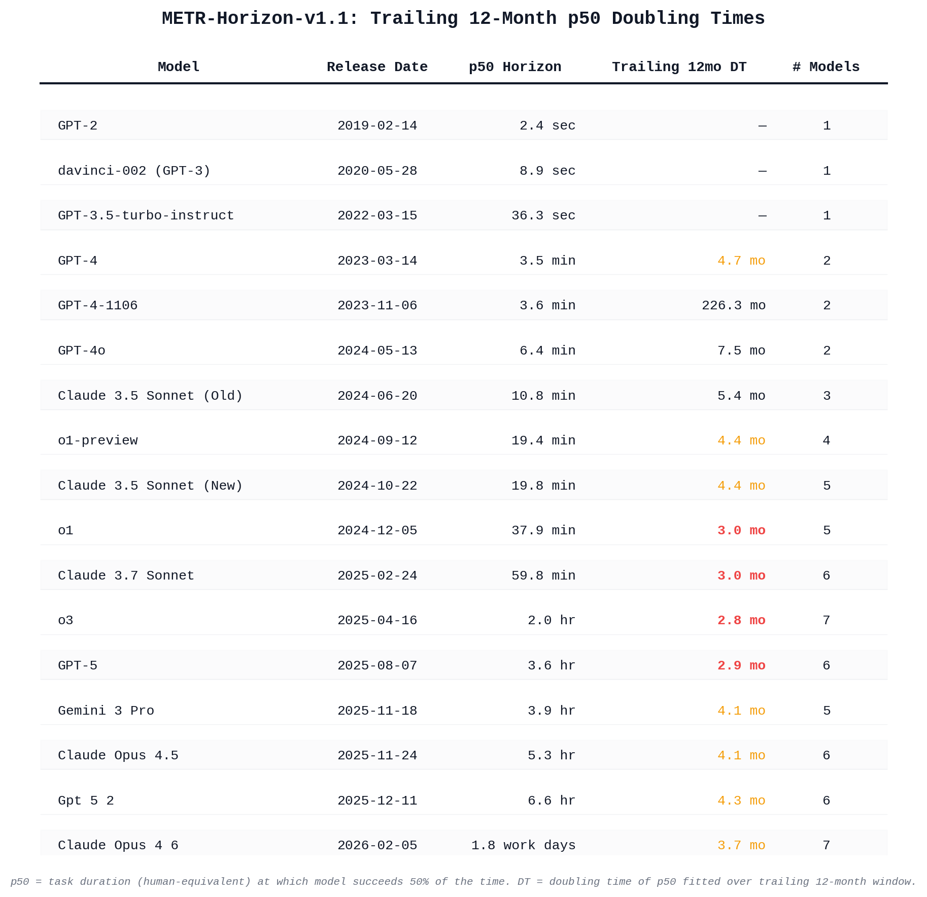The height and width of the screenshot is (897, 927).
Task: Select the Claude 3.7 Sonnet model name
Action: point(126,575)
